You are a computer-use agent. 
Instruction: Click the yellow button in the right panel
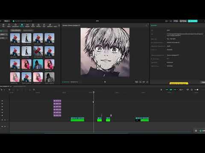(x=179, y=83)
